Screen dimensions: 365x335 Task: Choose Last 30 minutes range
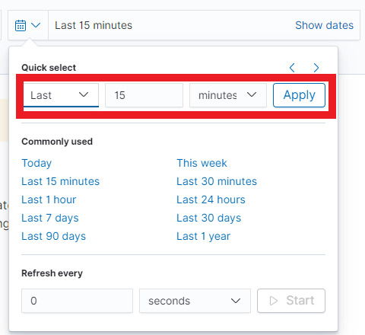(x=217, y=181)
